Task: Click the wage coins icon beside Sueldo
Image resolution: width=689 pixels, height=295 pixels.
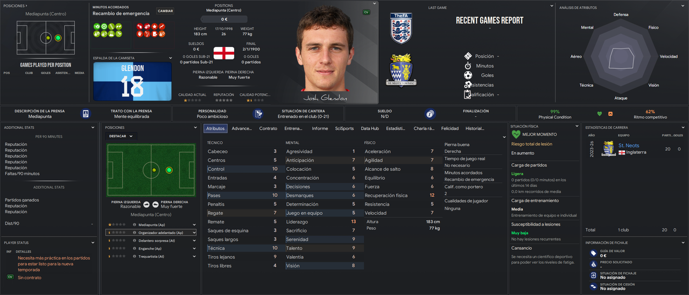Action: click(x=430, y=114)
